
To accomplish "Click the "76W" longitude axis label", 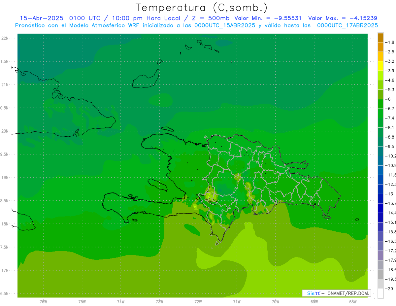I will (x=43, y=302).
